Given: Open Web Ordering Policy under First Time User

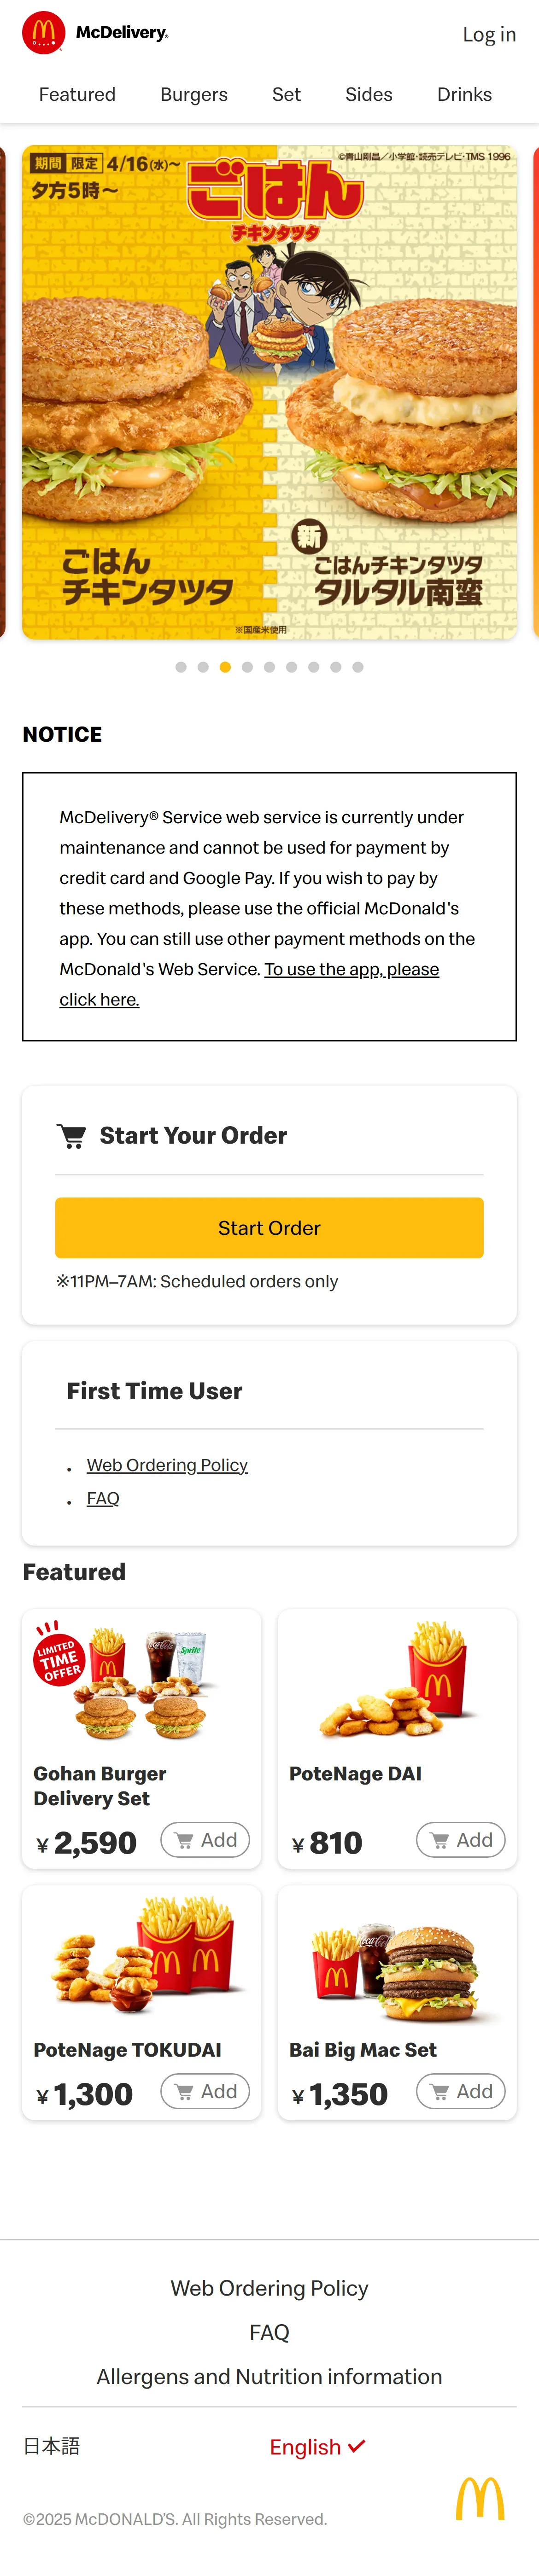Looking at the screenshot, I should click(167, 1464).
